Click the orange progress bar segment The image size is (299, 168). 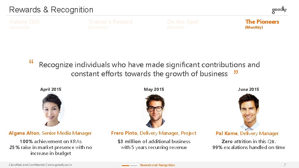[125, 166]
